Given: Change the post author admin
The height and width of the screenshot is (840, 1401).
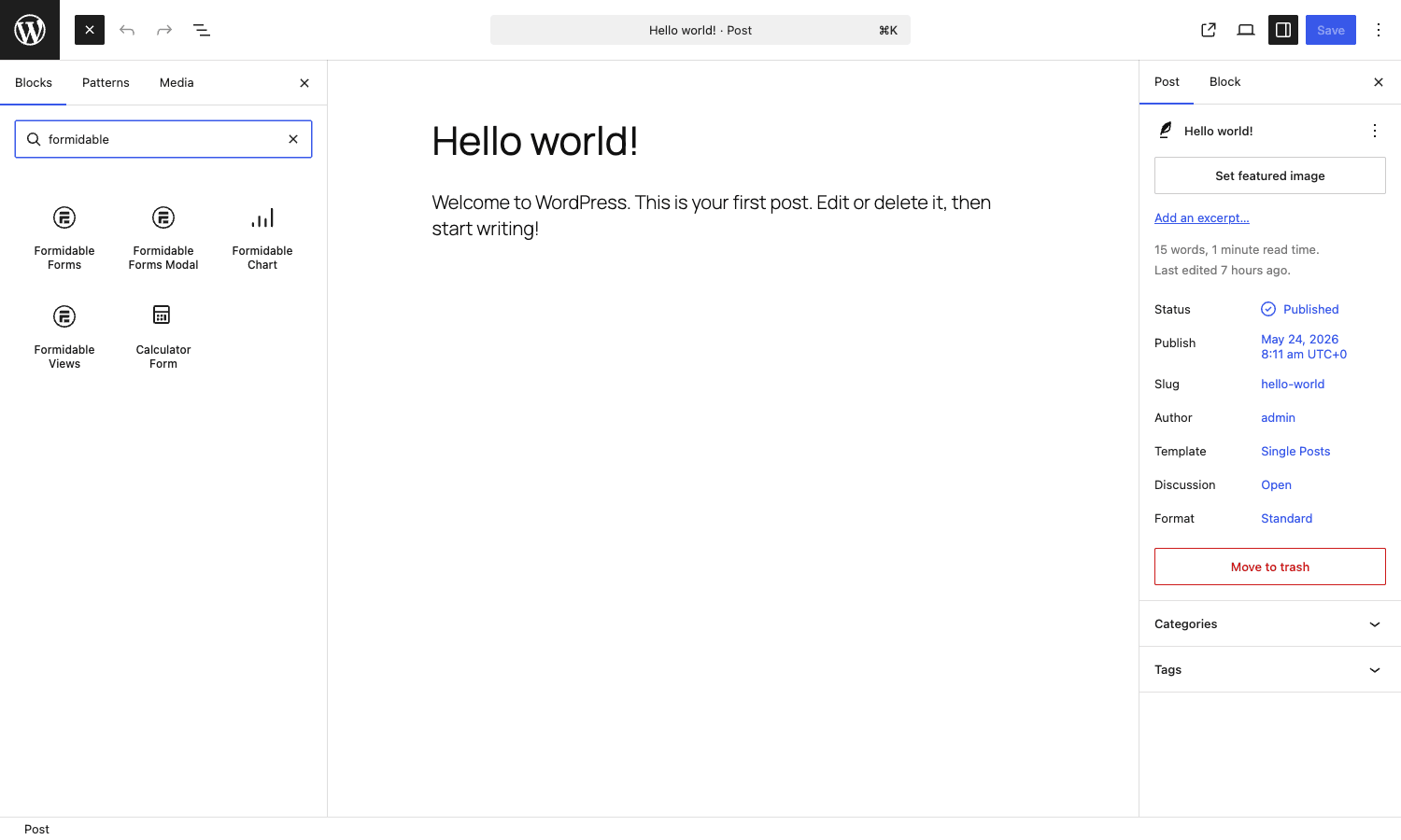Looking at the screenshot, I should coord(1278,417).
